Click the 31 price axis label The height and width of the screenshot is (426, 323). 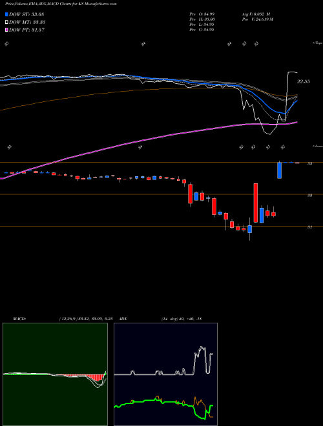pyautogui.click(x=309, y=227)
